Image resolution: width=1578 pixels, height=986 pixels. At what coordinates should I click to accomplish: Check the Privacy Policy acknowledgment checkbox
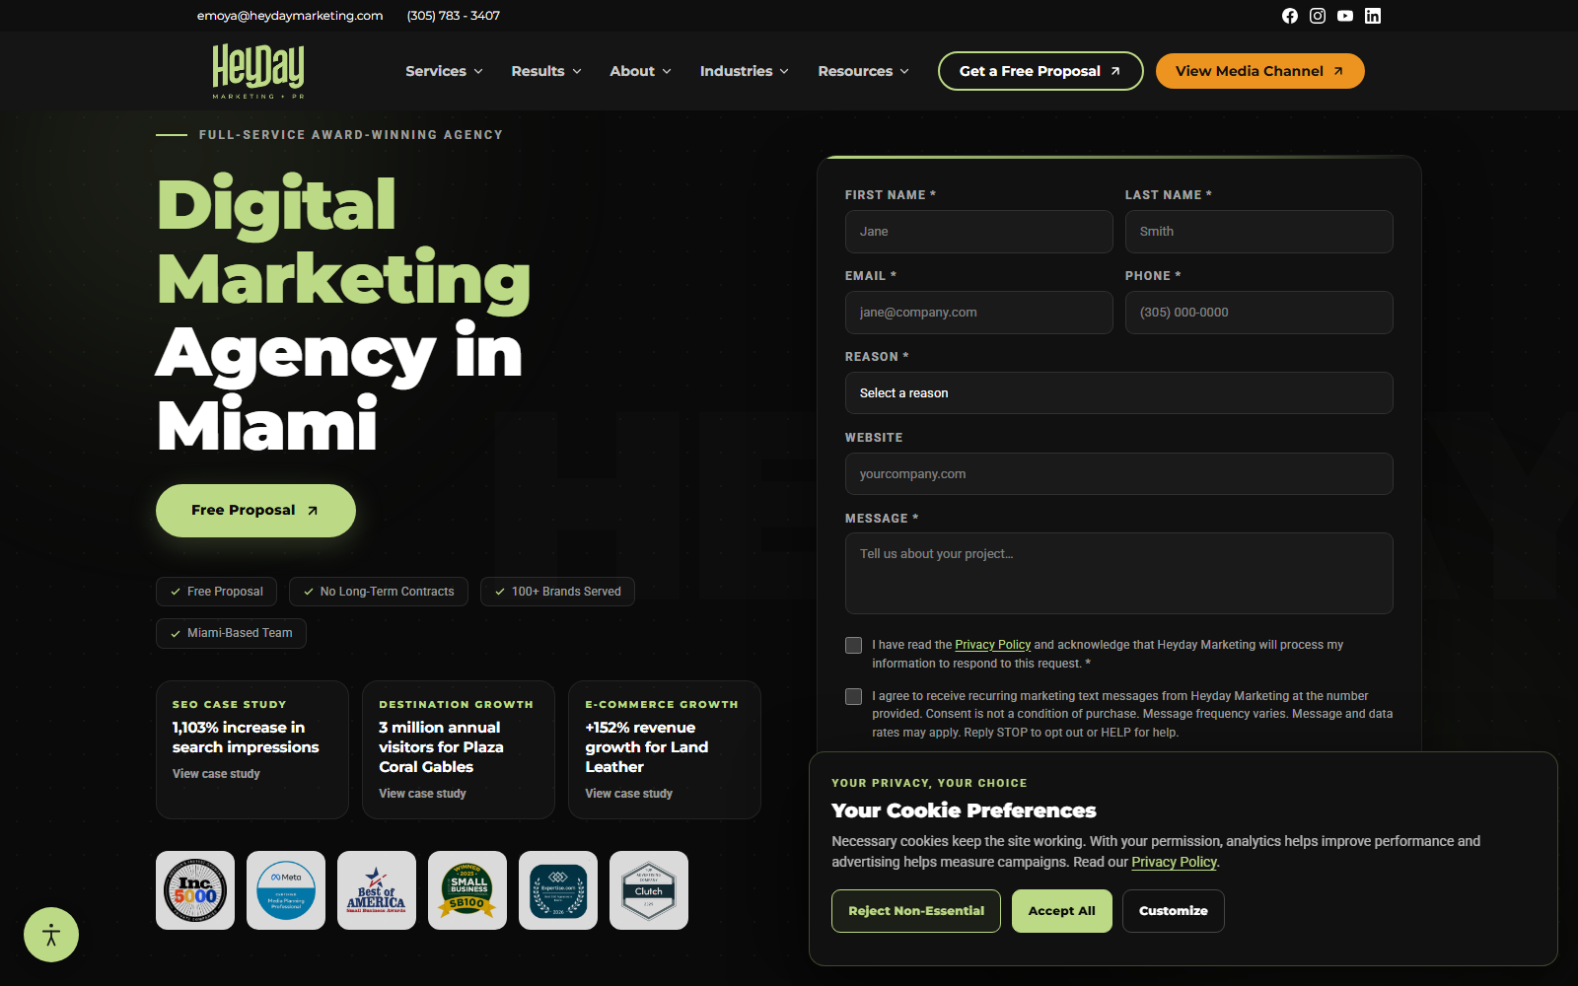click(x=853, y=645)
